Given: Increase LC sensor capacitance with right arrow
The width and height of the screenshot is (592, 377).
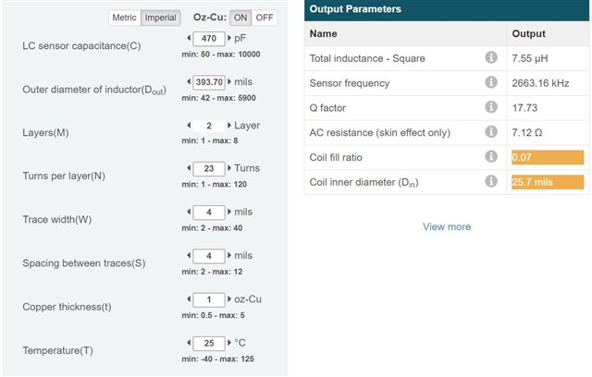Looking at the screenshot, I should 229,38.
